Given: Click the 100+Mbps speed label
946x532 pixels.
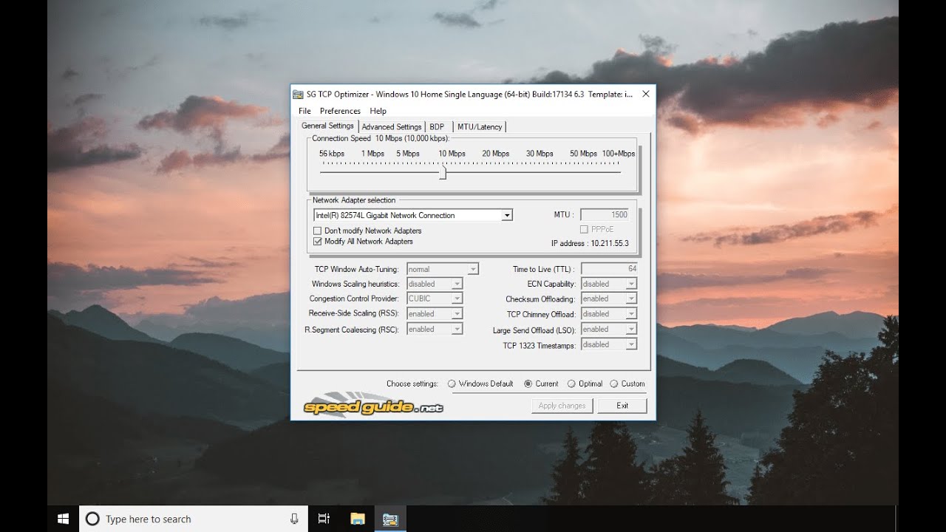Looking at the screenshot, I should click(x=619, y=154).
